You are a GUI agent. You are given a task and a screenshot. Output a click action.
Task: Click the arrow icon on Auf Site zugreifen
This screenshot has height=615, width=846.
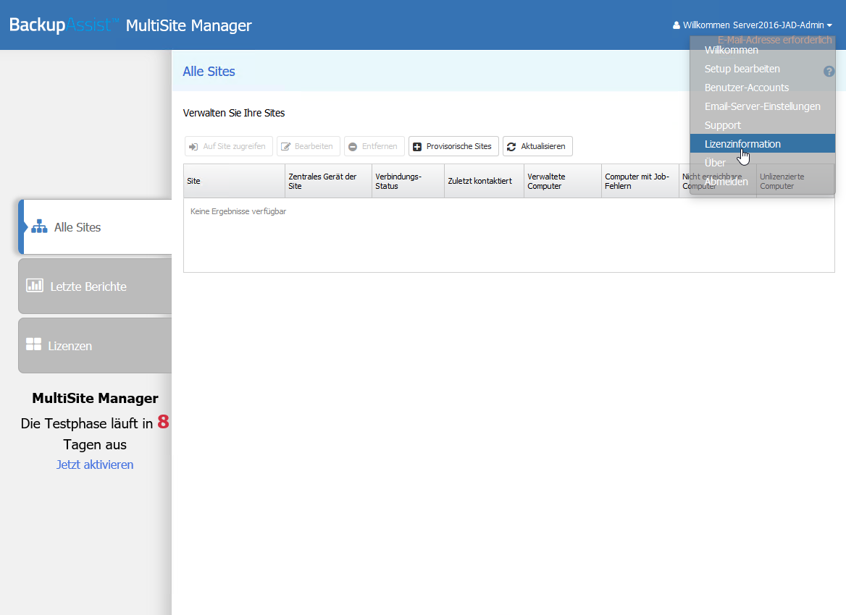pyautogui.click(x=193, y=147)
